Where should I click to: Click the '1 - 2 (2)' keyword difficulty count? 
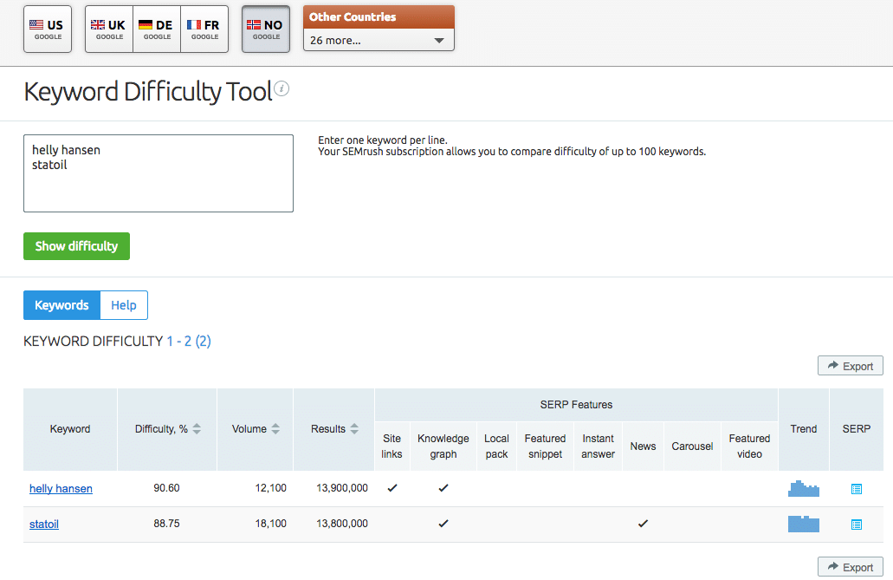click(189, 341)
